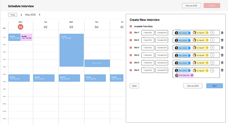Remove Zac Jones from Slot 5
Image resolution: width=228 pixels, height=125 pixels.
189,63
